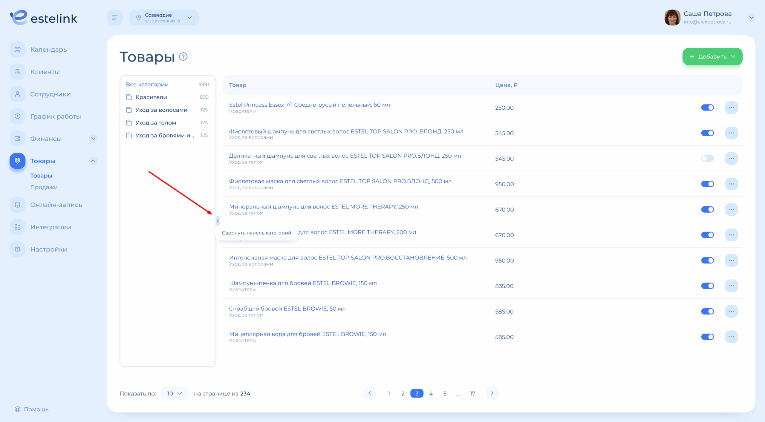Open more options for Интенсивная маска row
Screen dimensions: 765x422
tap(731, 260)
